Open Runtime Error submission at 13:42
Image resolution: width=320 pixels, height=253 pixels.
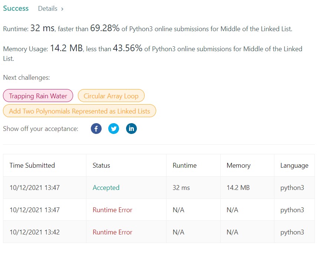click(x=112, y=232)
